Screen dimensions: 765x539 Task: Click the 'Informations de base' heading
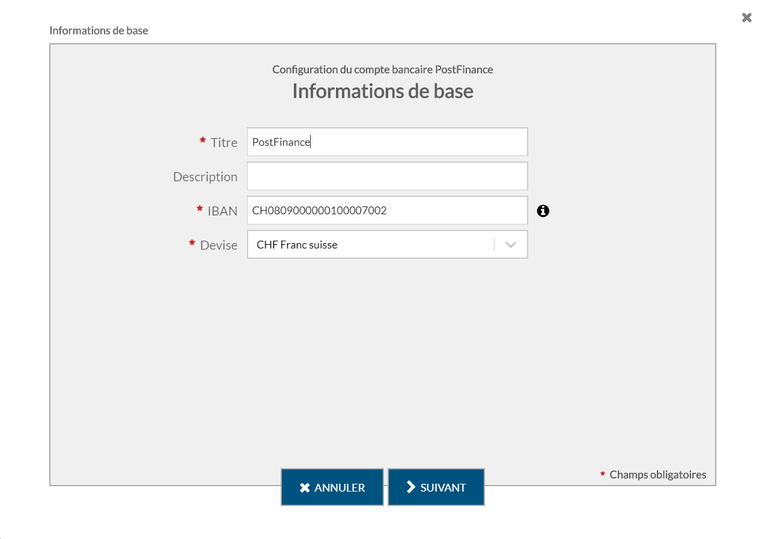[x=383, y=91]
